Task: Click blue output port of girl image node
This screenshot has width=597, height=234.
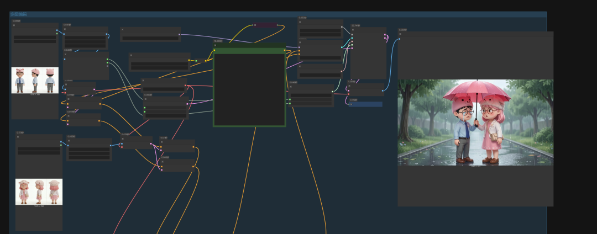Action: [61, 142]
